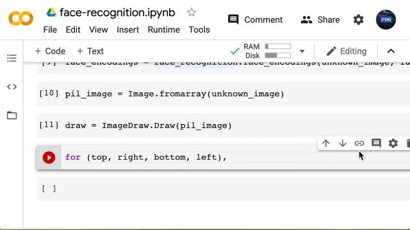Open the Colab logo home
The width and height of the screenshot is (410, 230).
tap(20, 19)
